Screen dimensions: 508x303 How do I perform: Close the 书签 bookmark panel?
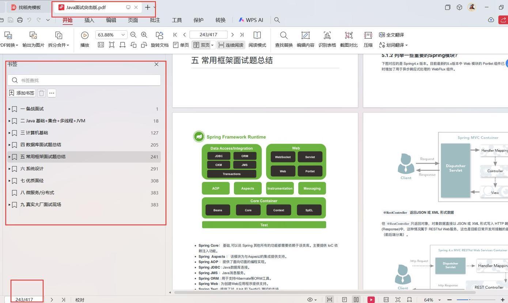tap(156, 64)
